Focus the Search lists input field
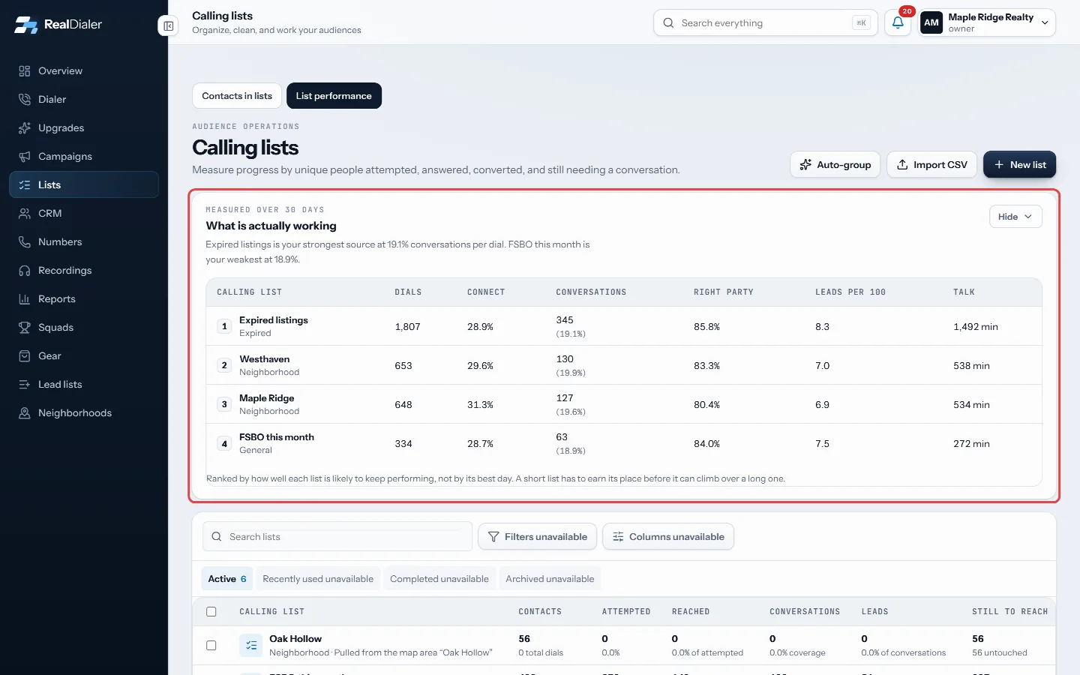The image size is (1080, 675). pos(337,536)
